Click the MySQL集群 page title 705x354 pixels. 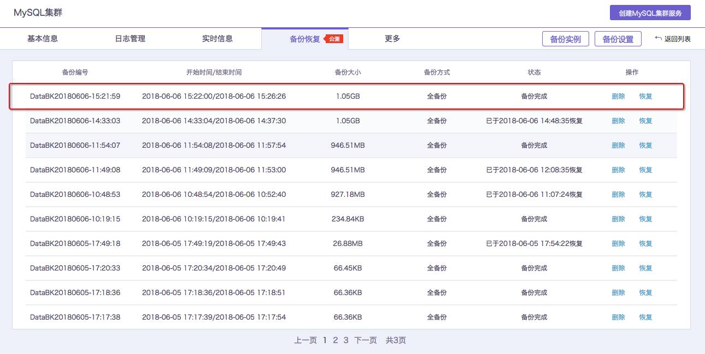pos(38,13)
